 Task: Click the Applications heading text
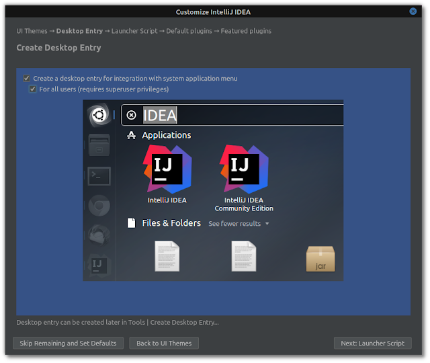[167, 135]
